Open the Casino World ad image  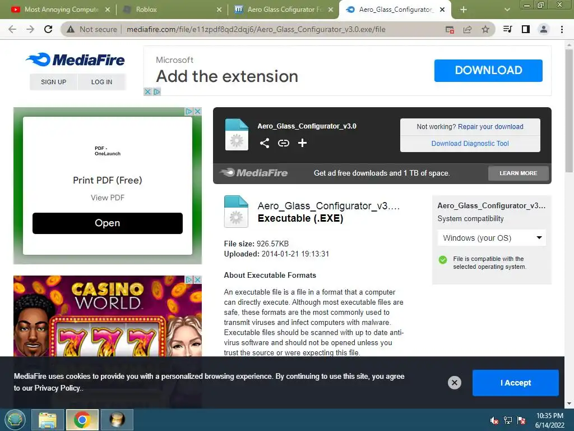[x=108, y=317]
